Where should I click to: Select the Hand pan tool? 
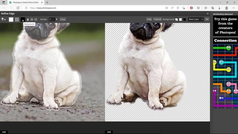(x=28, y=19)
